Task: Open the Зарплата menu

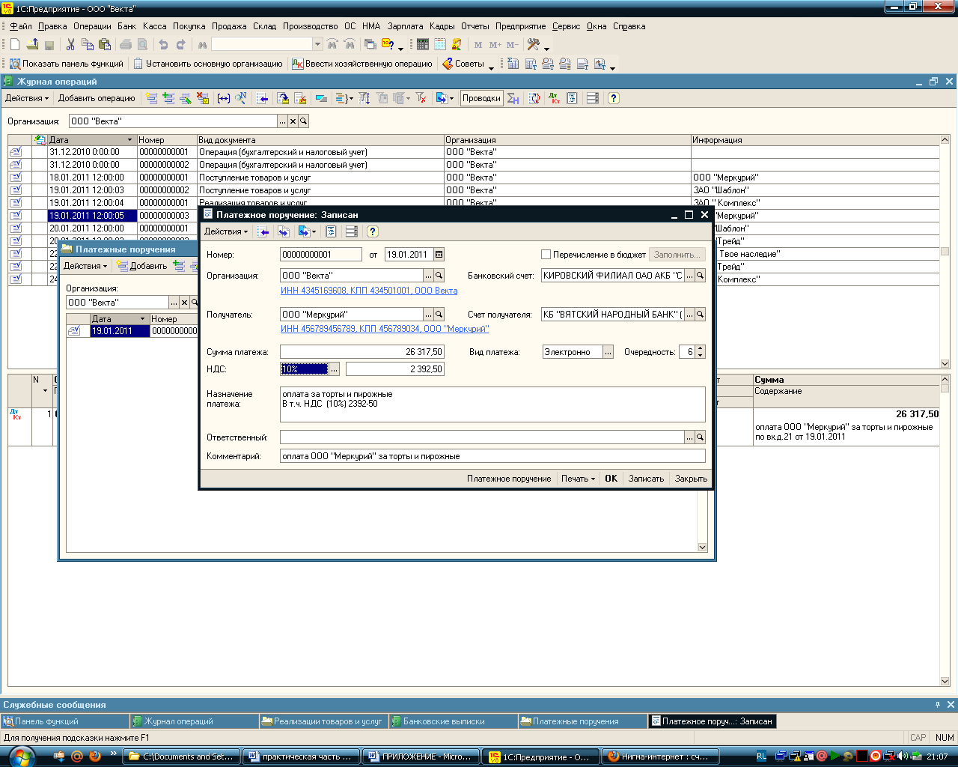Action: point(405,26)
